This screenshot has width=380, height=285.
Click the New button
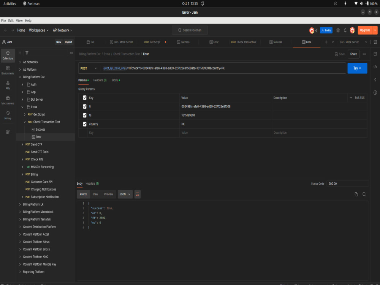pos(59,42)
